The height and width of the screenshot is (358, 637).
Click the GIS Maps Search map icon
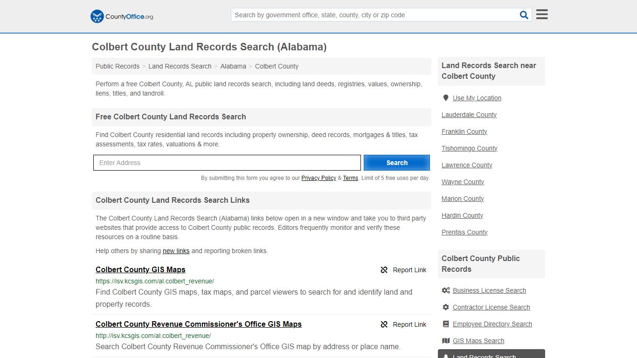pos(446,341)
